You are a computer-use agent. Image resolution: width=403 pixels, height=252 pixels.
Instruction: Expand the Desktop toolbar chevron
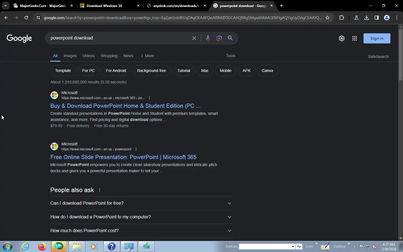click(x=349, y=244)
